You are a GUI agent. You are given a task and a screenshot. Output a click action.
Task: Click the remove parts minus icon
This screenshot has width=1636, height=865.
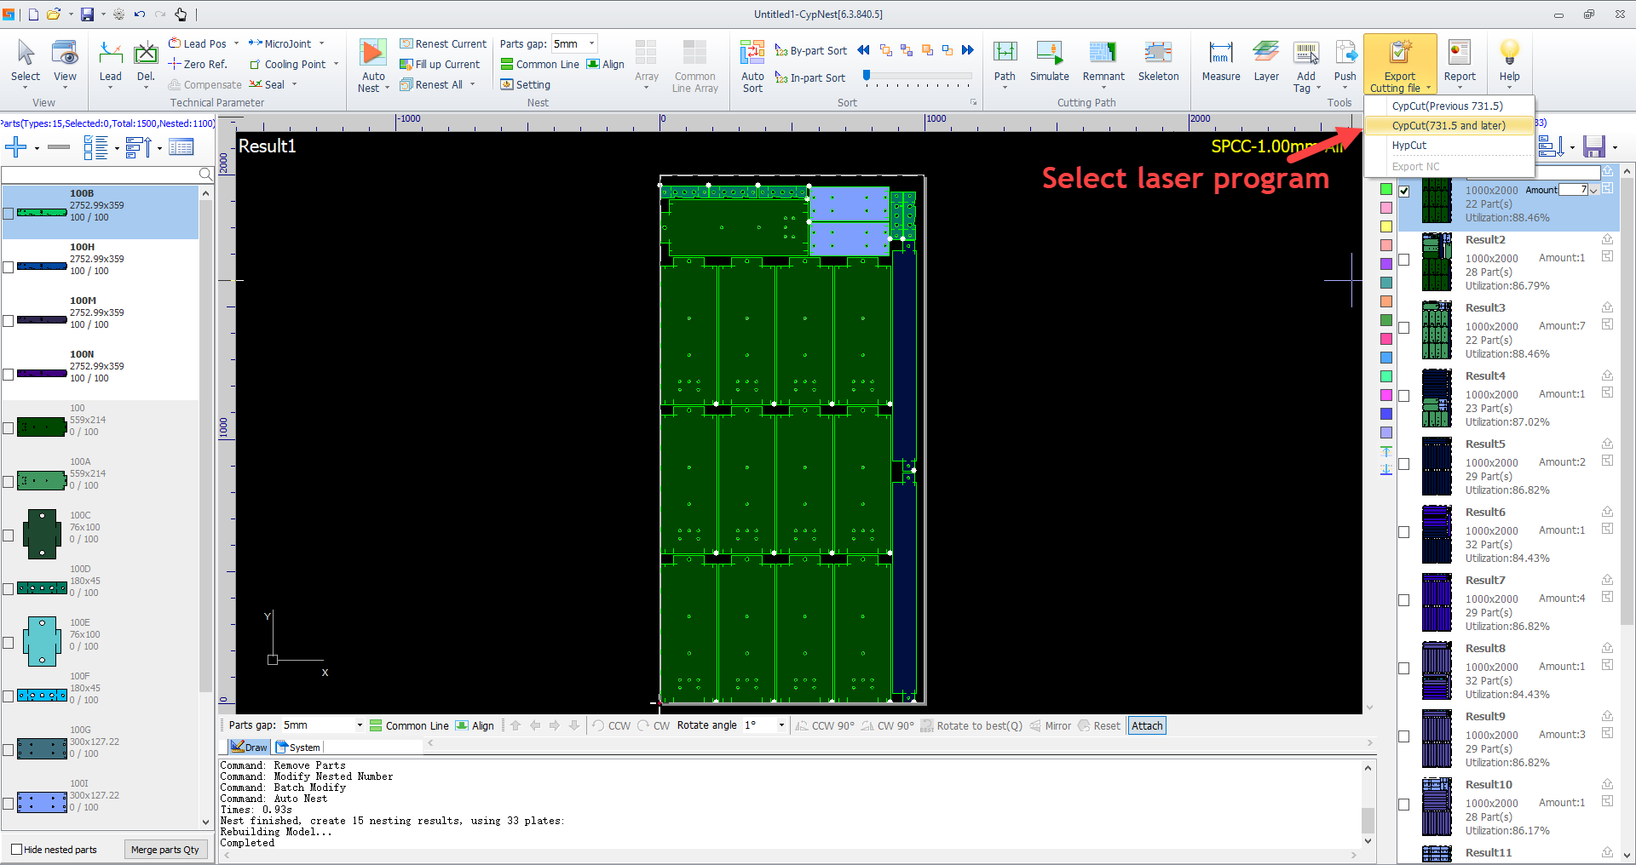[x=59, y=147]
